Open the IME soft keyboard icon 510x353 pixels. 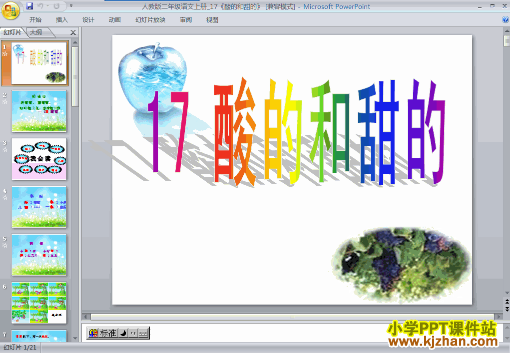tap(143, 333)
